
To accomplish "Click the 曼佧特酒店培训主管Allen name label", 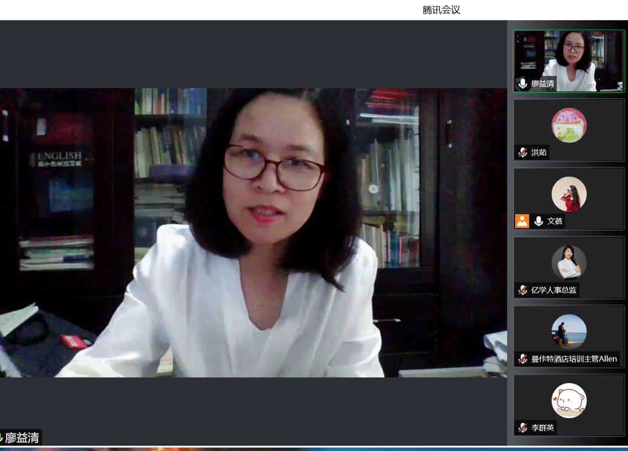I will 573,359.
